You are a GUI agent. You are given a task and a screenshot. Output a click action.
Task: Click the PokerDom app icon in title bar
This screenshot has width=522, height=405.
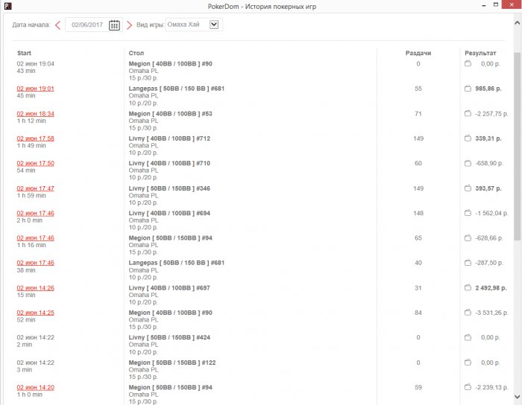tap(7, 6)
